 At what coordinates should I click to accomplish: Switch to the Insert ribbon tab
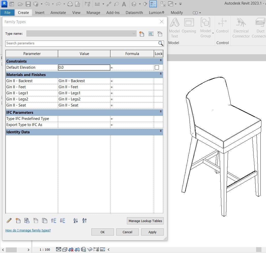click(x=40, y=13)
